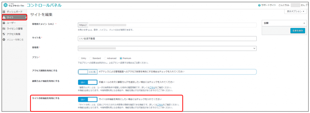Click the Access Restriction shield icon
The image size is (310, 113).
[x=4, y=34]
